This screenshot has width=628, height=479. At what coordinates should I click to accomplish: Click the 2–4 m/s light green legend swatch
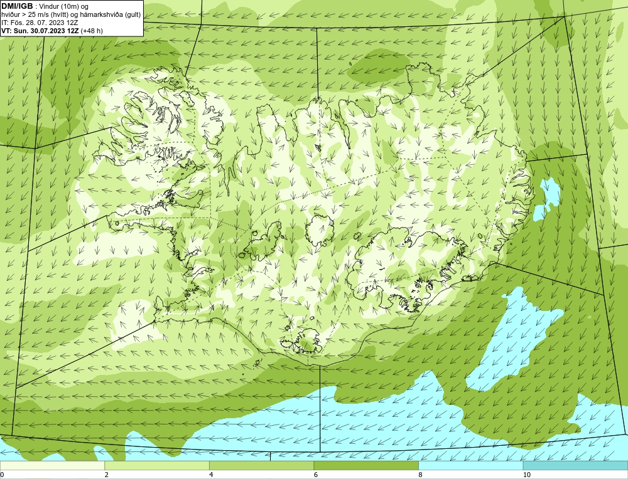coord(157,465)
